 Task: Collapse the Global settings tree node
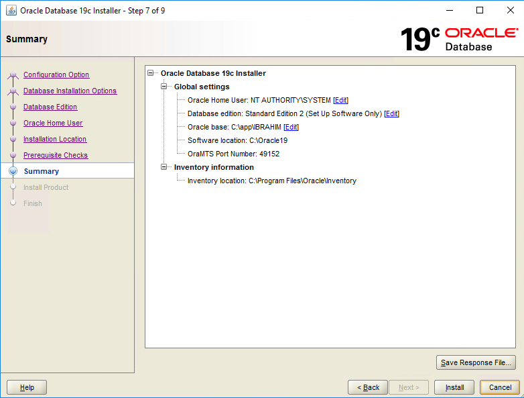click(164, 87)
